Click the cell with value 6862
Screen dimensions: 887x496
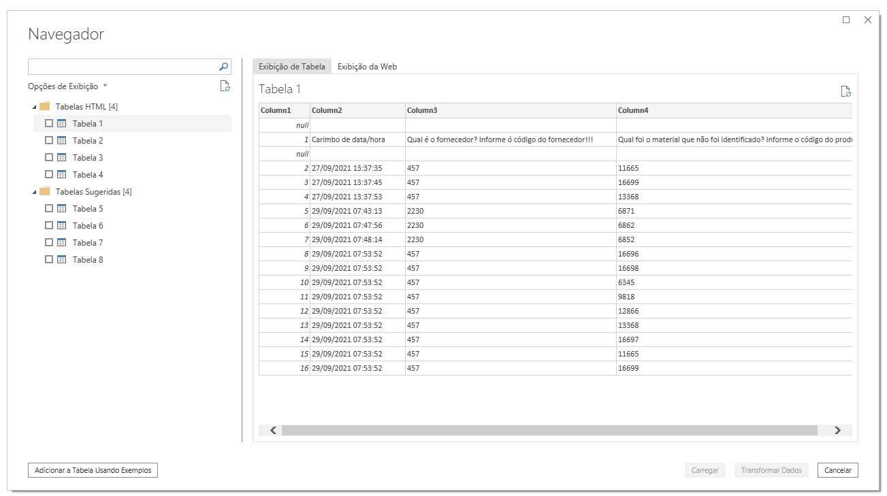734,225
